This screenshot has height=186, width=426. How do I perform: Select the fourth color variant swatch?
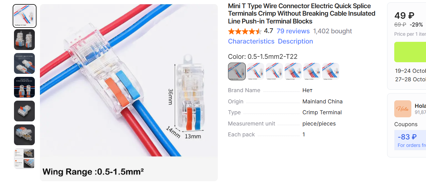(293, 71)
